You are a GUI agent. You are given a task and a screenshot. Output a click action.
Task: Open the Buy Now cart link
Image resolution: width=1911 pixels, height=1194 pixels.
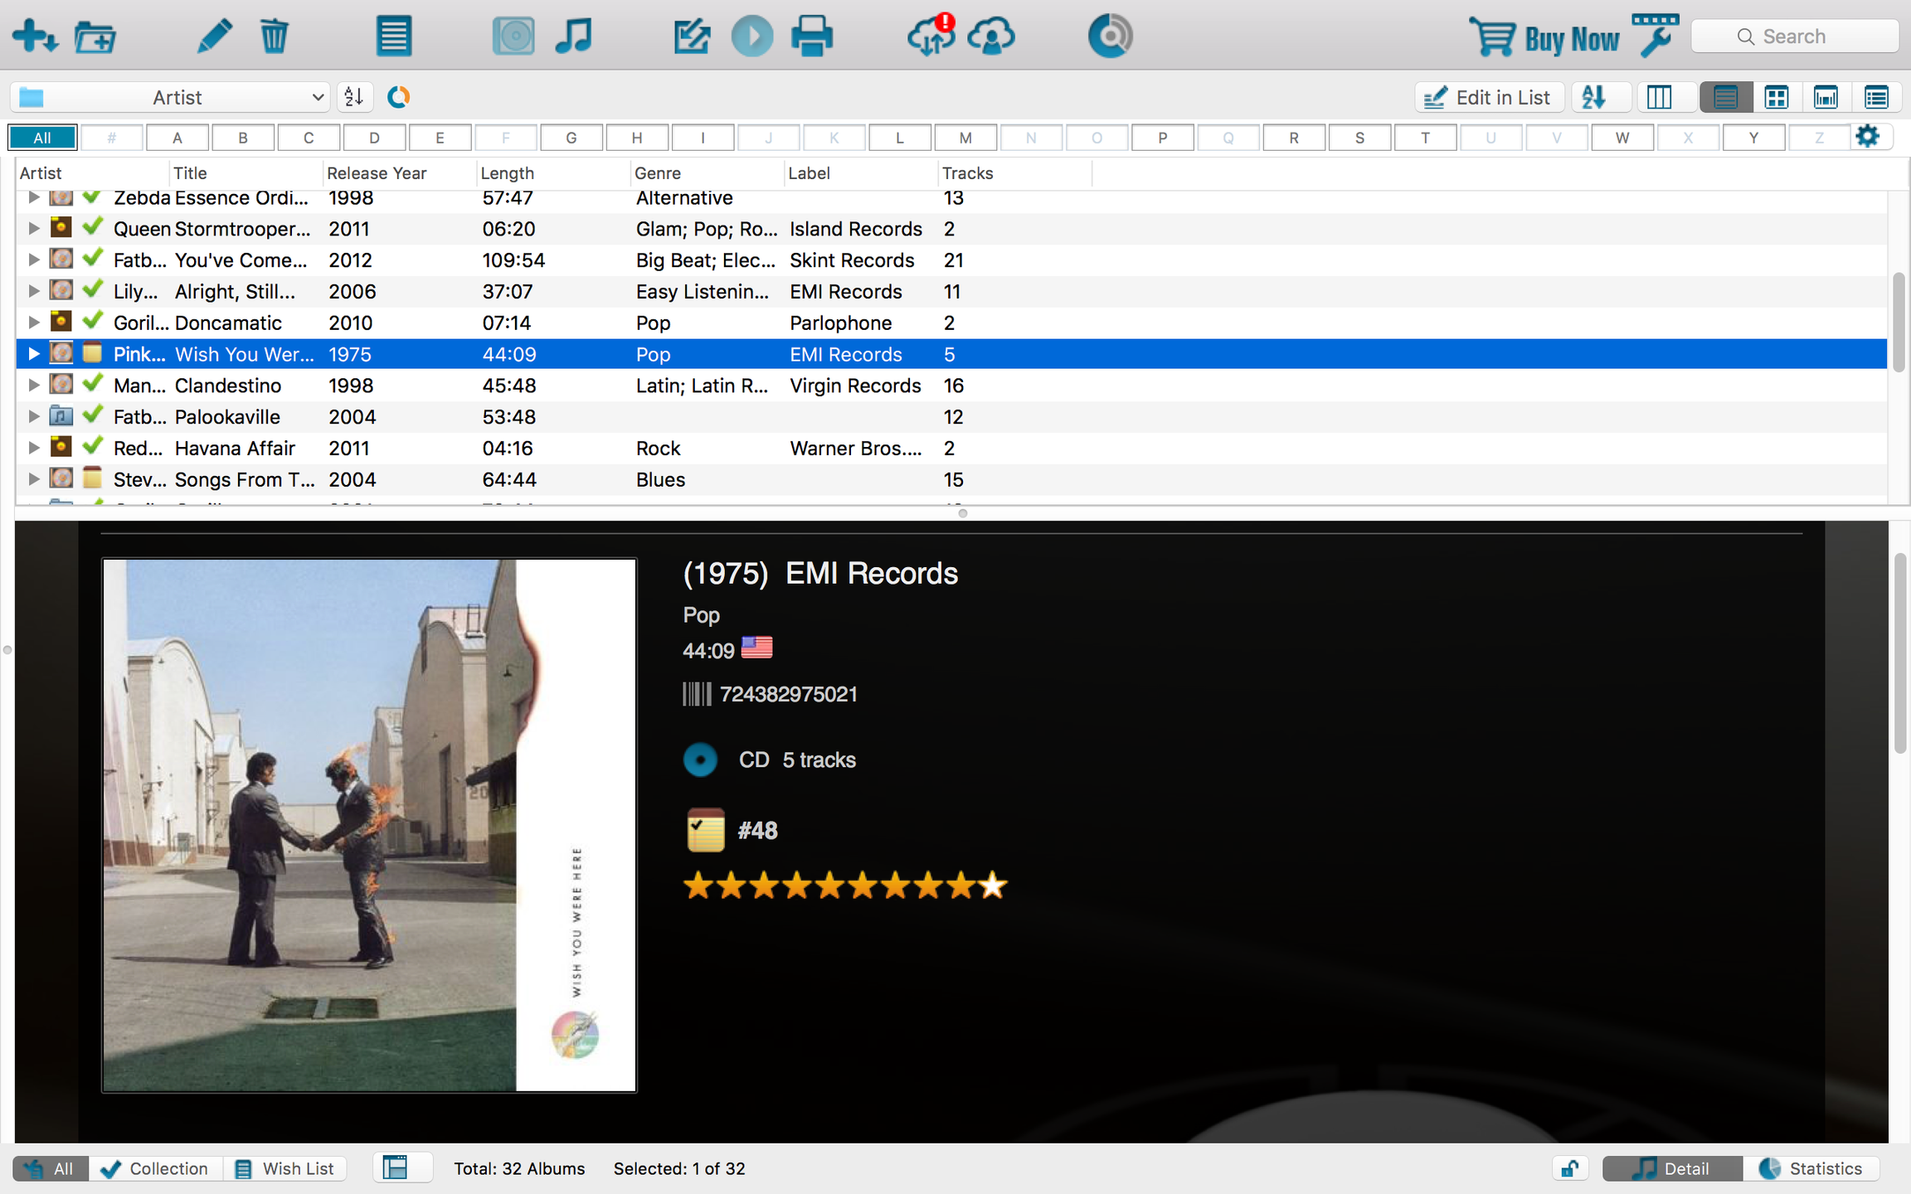(1544, 37)
